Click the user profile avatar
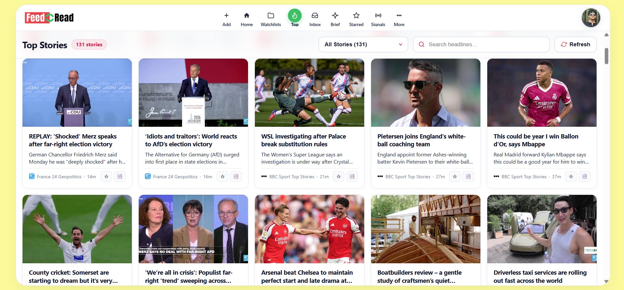Image resolution: width=624 pixels, height=290 pixels. coord(591,18)
